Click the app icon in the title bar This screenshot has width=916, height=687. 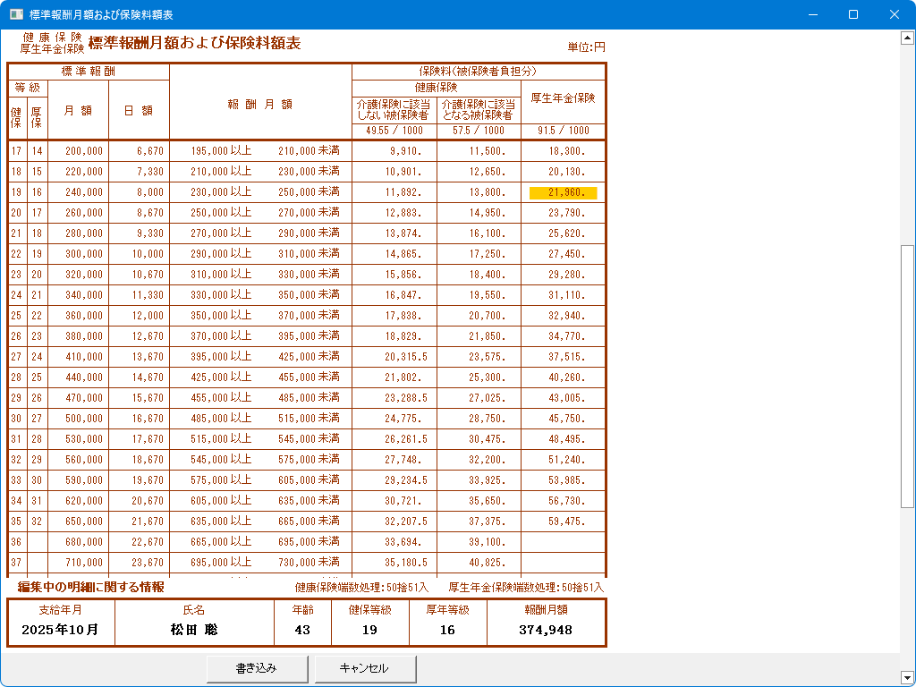[x=15, y=15]
